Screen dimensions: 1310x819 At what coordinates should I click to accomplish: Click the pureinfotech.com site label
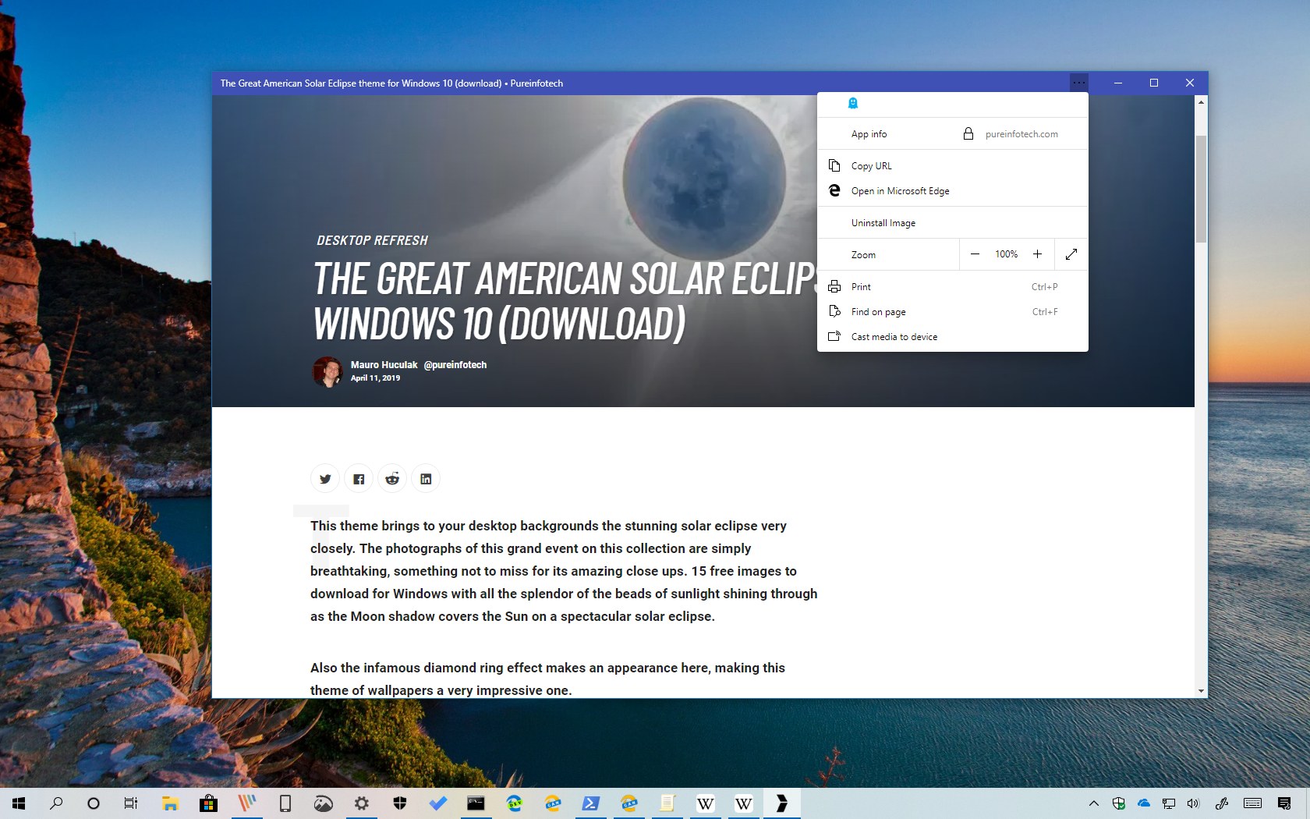pos(1021,134)
